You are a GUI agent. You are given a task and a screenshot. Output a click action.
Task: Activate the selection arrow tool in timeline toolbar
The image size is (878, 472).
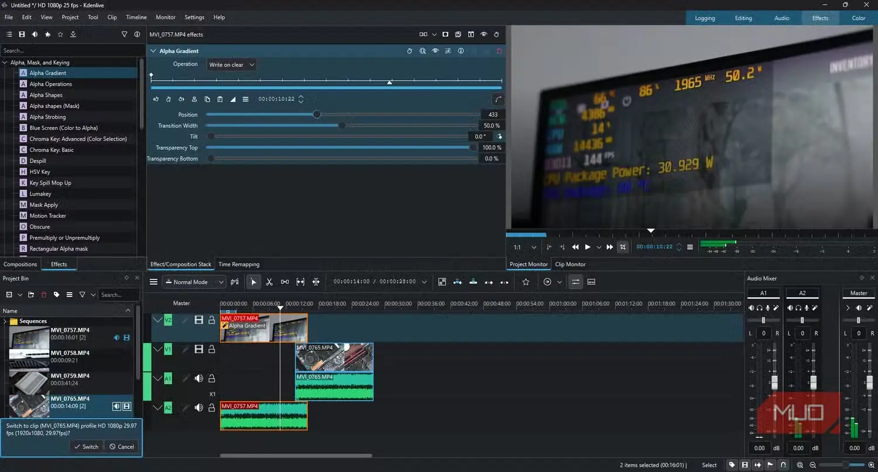[253, 282]
